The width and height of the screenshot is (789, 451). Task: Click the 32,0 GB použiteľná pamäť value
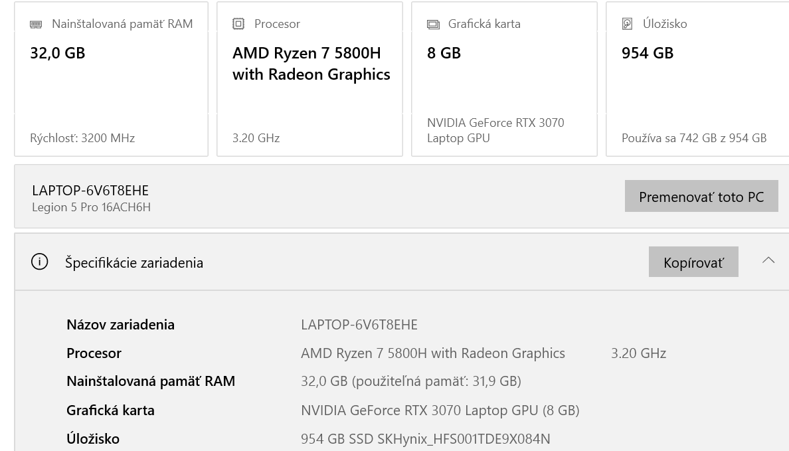click(x=410, y=381)
